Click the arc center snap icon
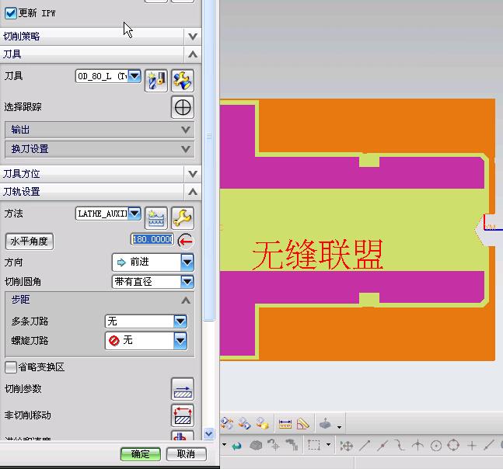This screenshot has height=469, width=503. point(436,446)
